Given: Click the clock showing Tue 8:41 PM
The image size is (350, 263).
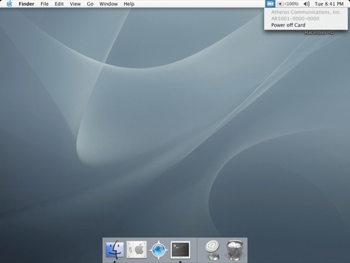Looking at the screenshot, I should tap(329, 4).
